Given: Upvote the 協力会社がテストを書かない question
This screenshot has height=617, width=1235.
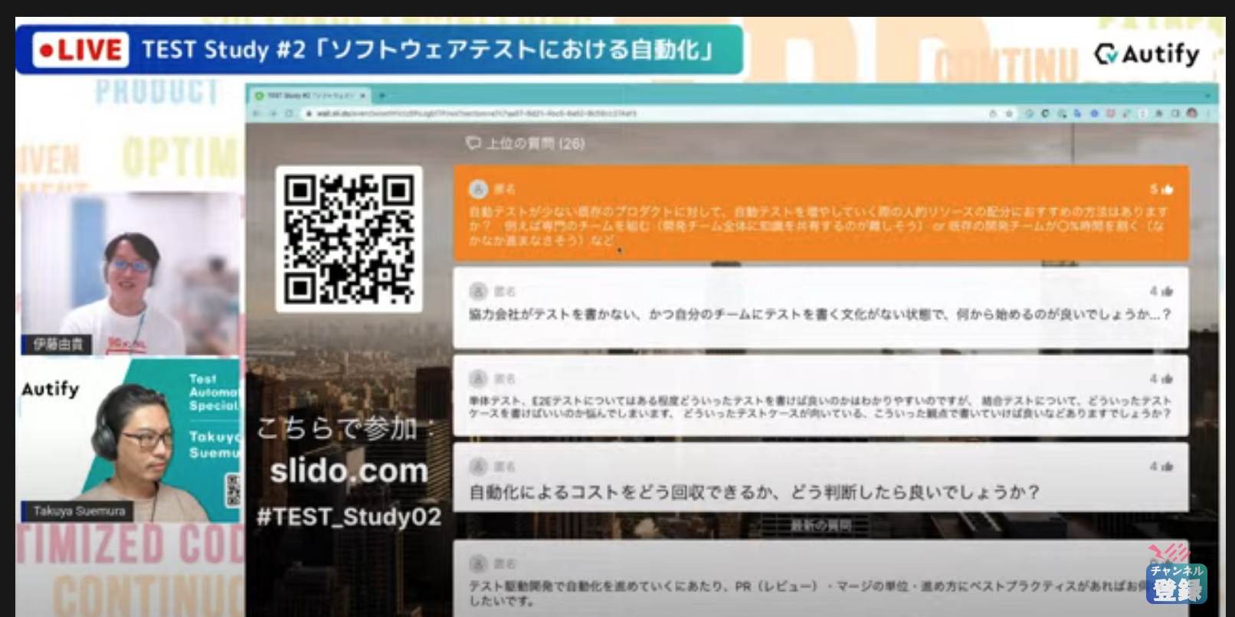Looking at the screenshot, I should point(1161,291).
